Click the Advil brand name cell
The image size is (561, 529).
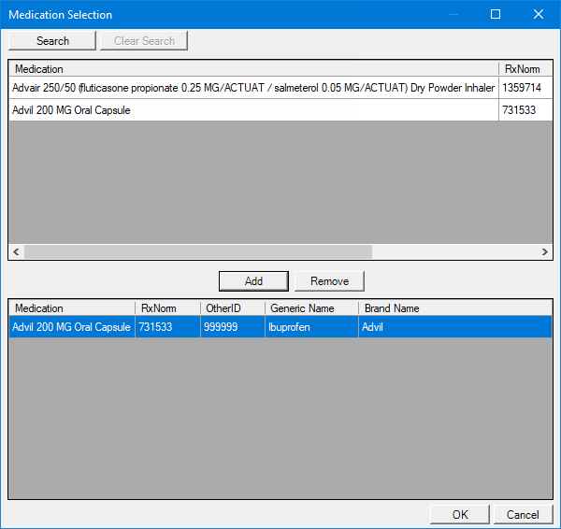pyautogui.click(x=455, y=327)
